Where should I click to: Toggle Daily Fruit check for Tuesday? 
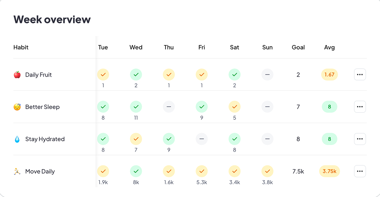click(x=103, y=75)
